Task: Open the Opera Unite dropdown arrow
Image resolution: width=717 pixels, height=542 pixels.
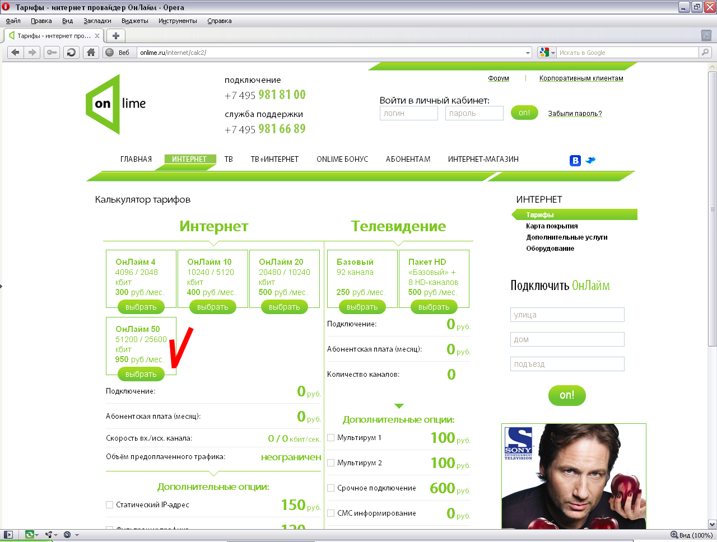Action: click(x=56, y=535)
